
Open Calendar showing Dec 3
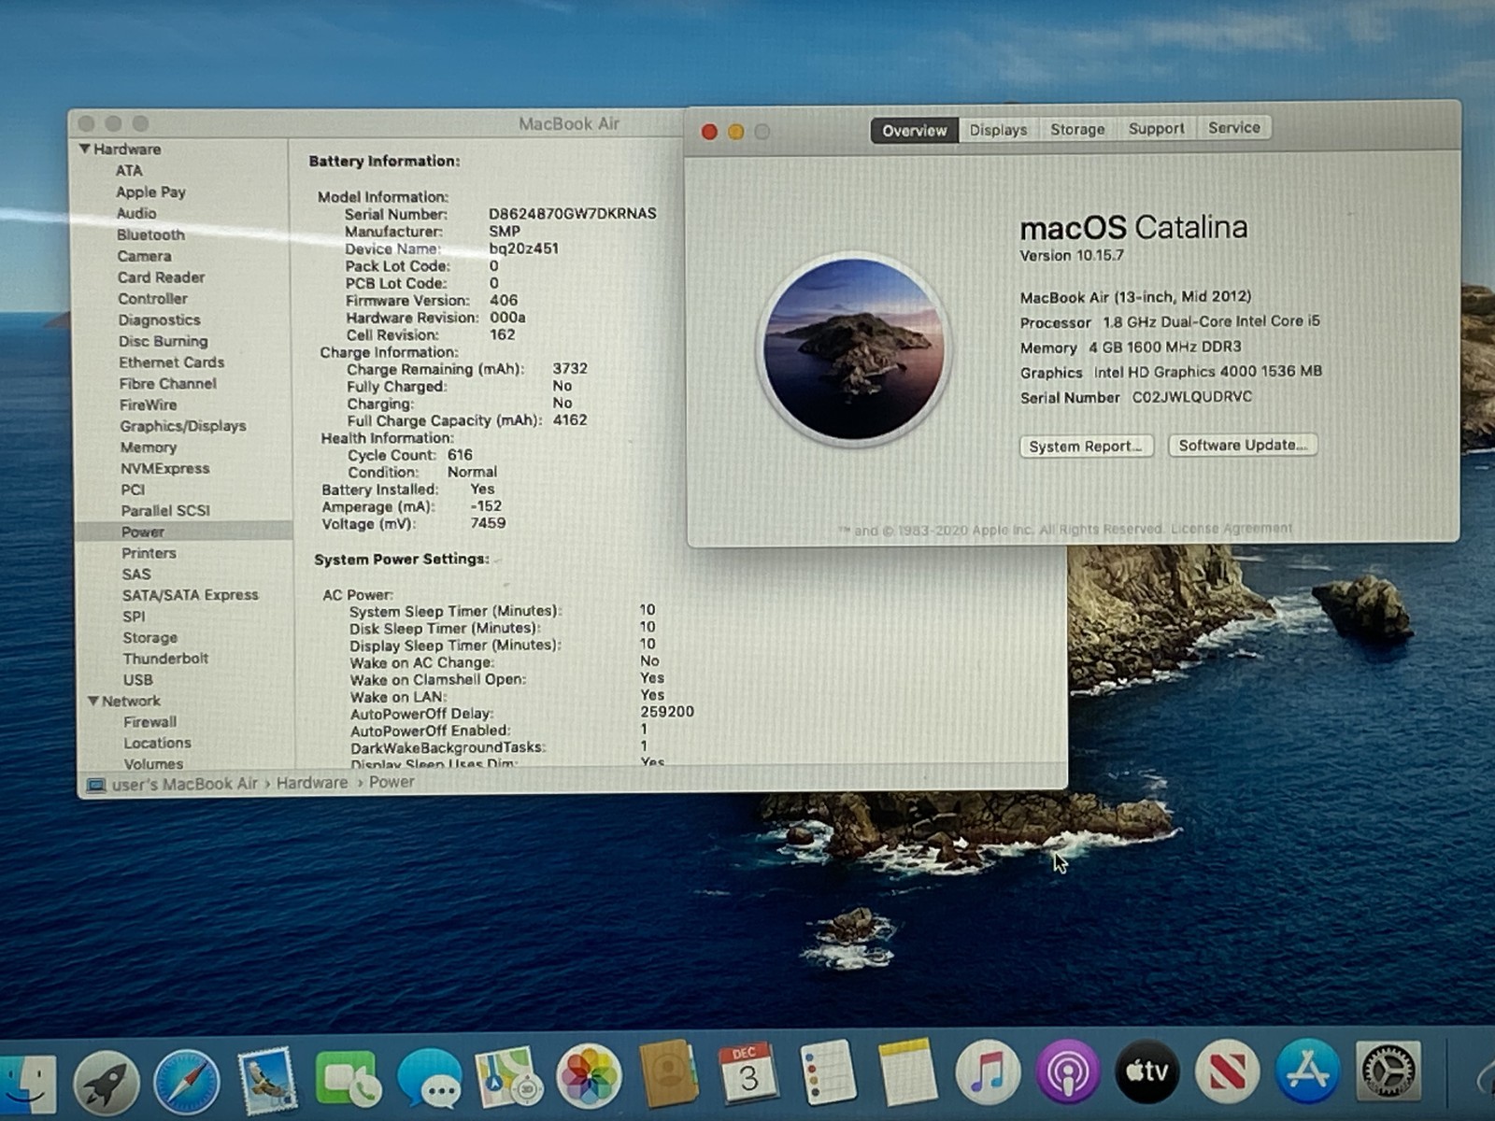[747, 1074]
